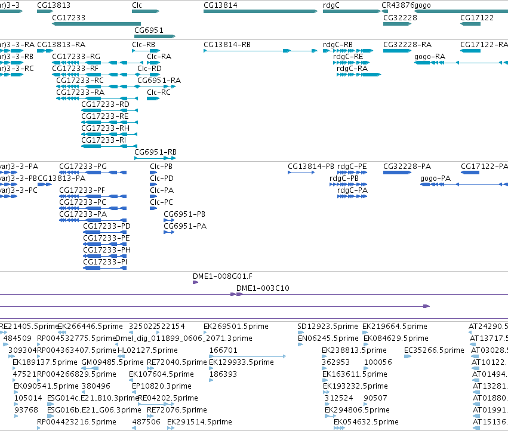Viewport: 508px width, 431px height.
Task: Click protein CG17233-PG label
Action: point(83,166)
